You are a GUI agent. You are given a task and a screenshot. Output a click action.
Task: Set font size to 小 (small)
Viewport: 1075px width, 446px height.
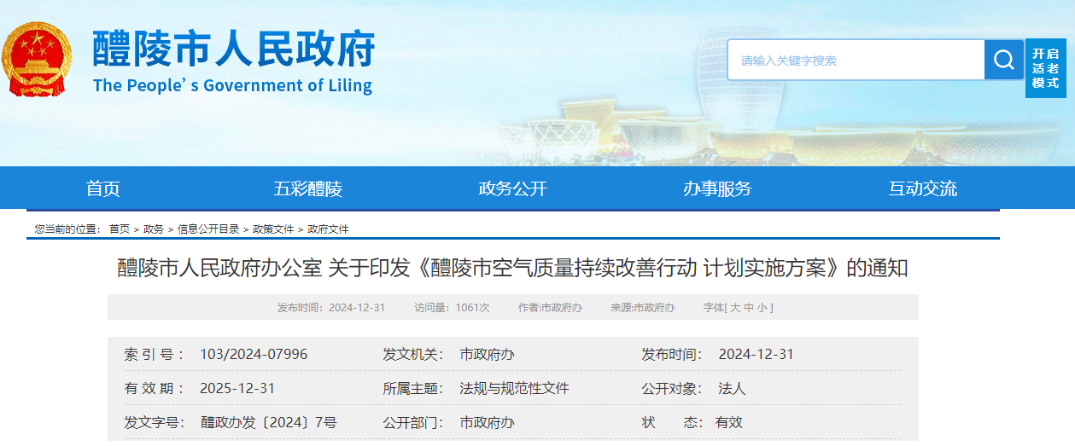click(762, 308)
